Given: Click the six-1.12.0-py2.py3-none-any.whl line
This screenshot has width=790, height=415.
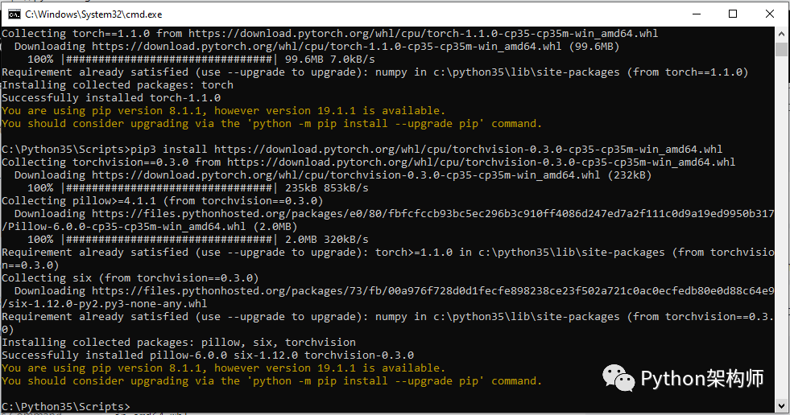Looking at the screenshot, I should point(105,304).
